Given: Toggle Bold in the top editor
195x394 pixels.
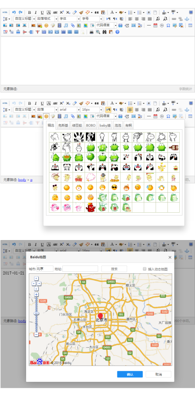Looking at the screenshot, I should [x=29, y=12].
